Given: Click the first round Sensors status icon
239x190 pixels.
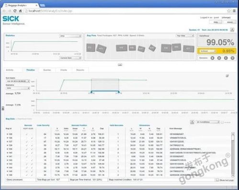Looking at the screenshot, I should (x=212, y=58).
